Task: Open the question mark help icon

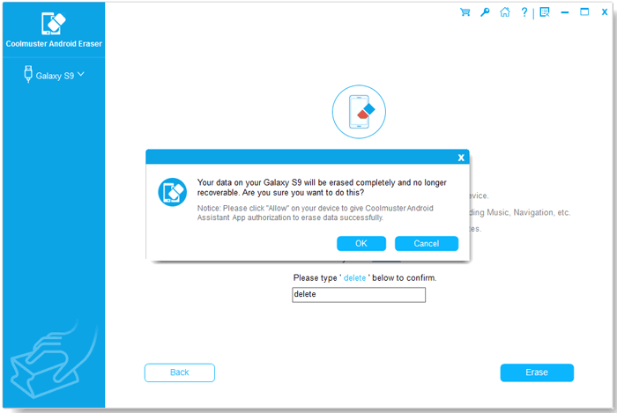Action: (x=524, y=12)
